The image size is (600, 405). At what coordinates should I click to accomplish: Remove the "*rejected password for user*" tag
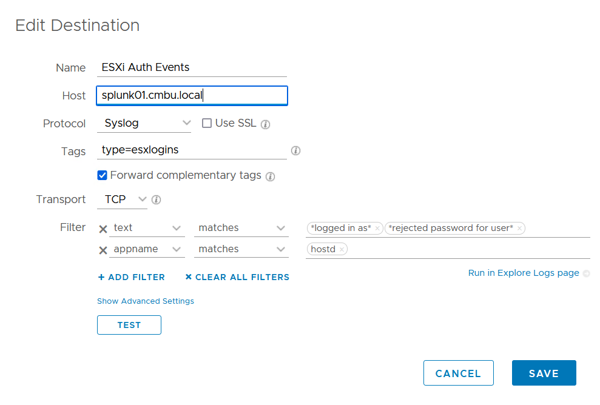[519, 229]
